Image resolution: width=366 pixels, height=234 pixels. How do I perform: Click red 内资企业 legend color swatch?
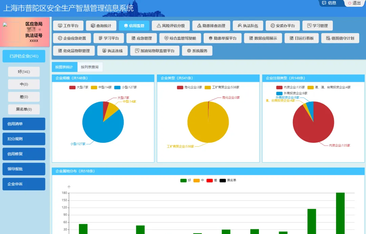click(x=279, y=87)
